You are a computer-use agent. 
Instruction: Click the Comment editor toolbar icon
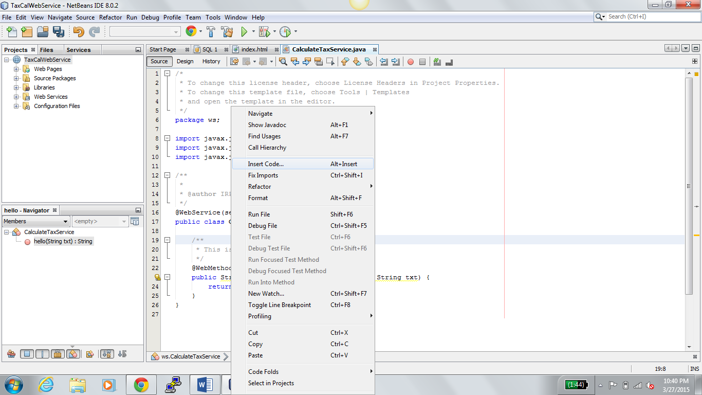pos(437,62)
